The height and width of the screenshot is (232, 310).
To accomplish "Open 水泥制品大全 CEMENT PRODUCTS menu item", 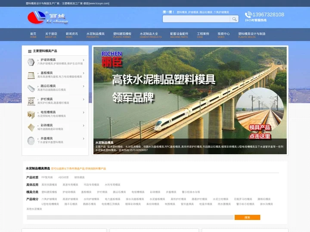I will [x=151, y=35].
